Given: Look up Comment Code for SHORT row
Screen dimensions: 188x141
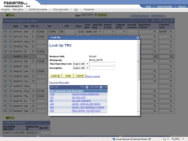Looking at the screenshot, I should tap(171, 32).
